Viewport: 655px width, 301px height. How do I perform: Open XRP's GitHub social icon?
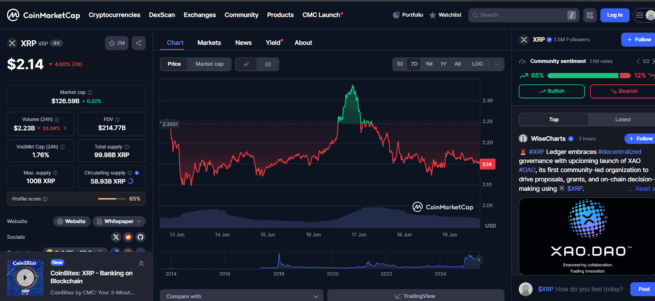(x=140, y=237)
